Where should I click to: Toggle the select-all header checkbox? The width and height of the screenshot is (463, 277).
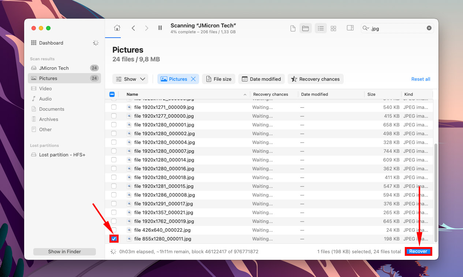pyautogui.click(x=112, y=94)
